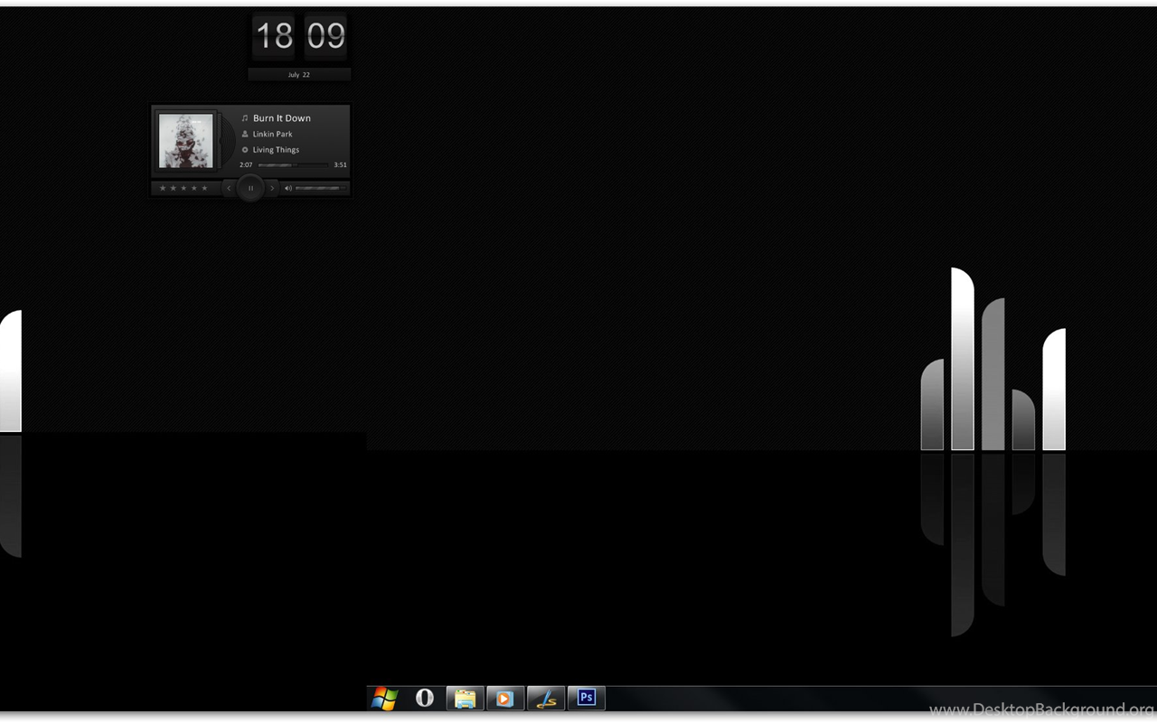Skip to the next track

pyautogui.click(x=272, y=188)
